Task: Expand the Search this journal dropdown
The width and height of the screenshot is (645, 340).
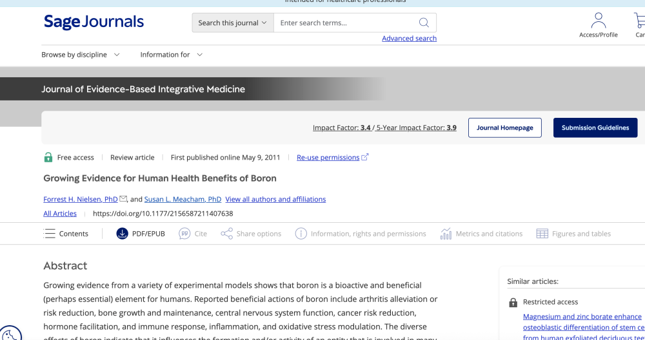Action: [x=233, y=23]
